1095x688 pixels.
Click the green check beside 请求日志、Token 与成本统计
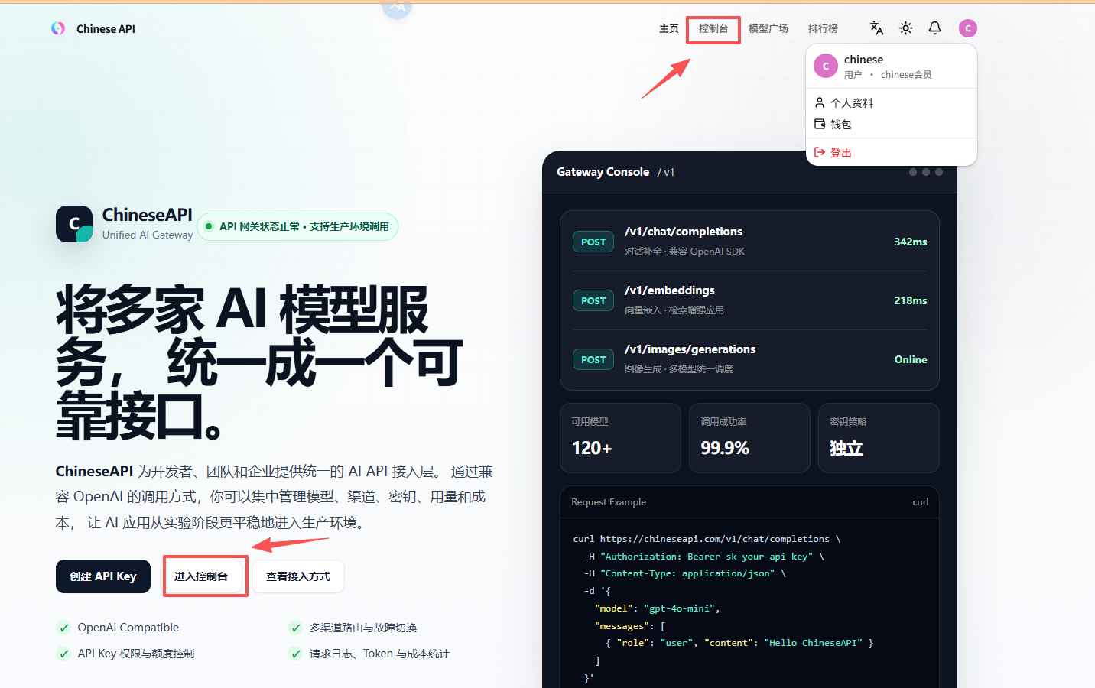click(x=295, y=654)
